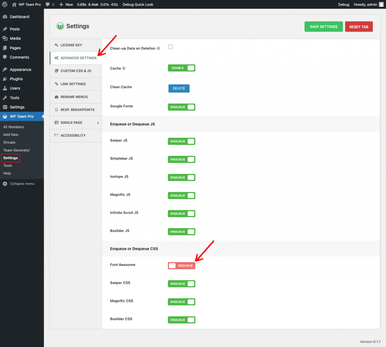Expand the Single Page chevron
Screen dimensions: 386x347
click(98, 123)
